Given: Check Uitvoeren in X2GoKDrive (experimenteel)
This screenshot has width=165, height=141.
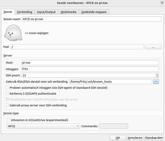Looking at the screenshot, I should click(x=9, y=120).
